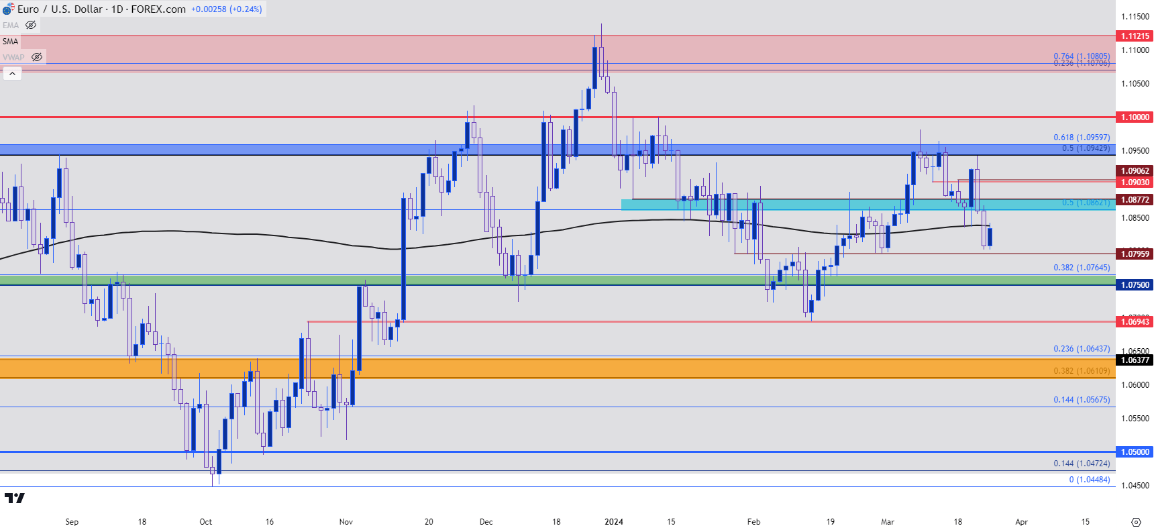
Task: Click the black 1.06377 price label
Action: [x=1135, y=360]
